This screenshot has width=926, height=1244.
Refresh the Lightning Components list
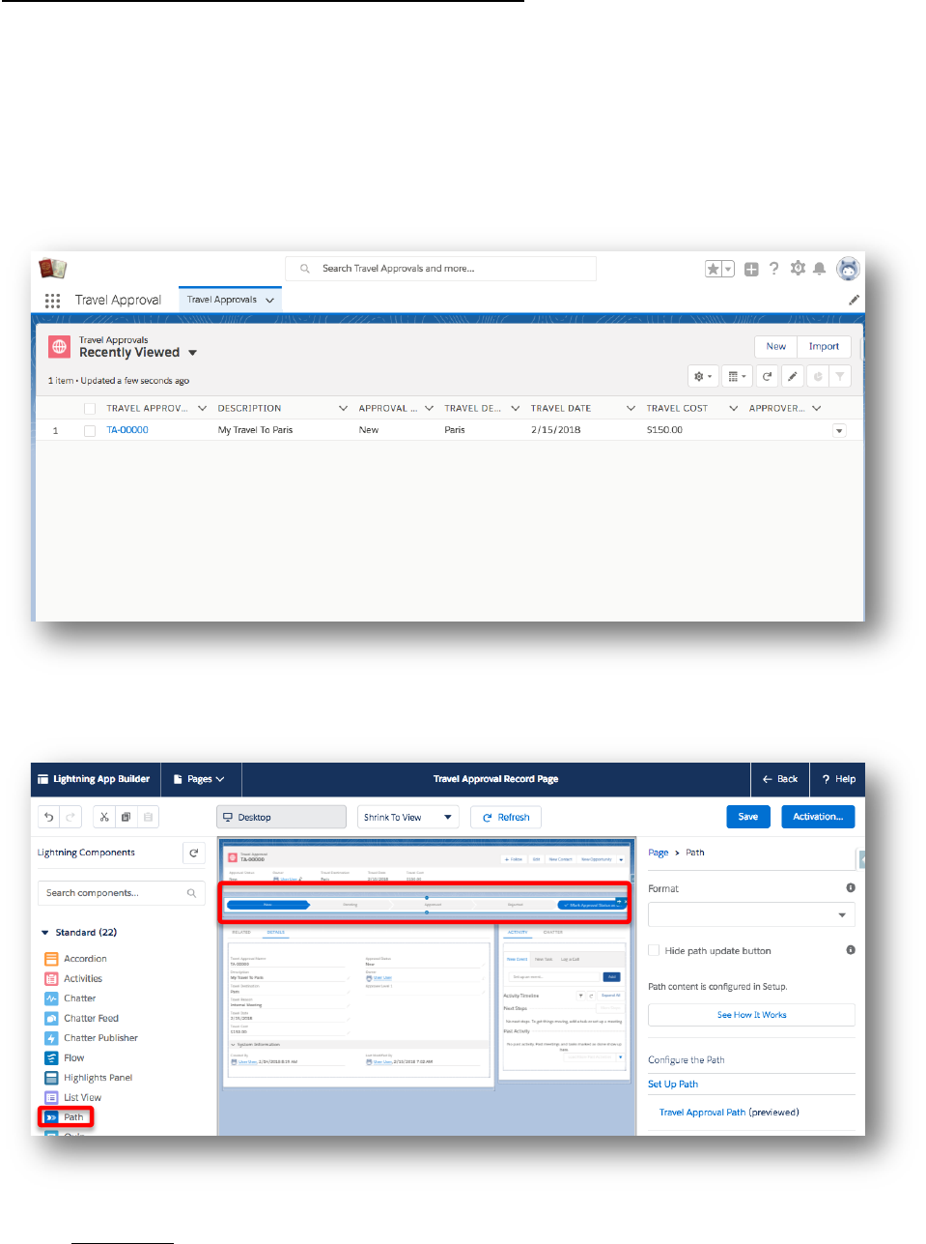click(194, 853)
